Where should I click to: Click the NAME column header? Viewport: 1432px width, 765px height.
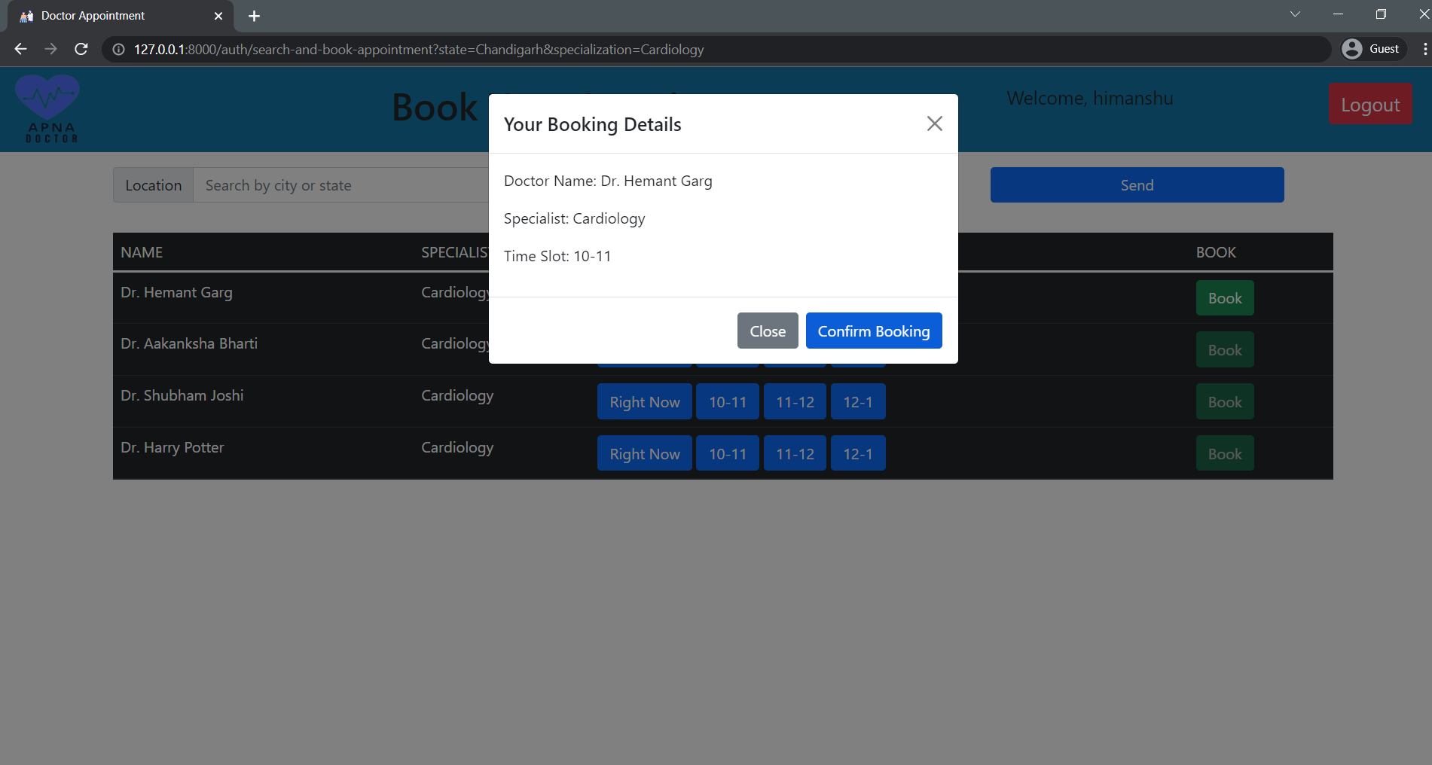(142, 252)
